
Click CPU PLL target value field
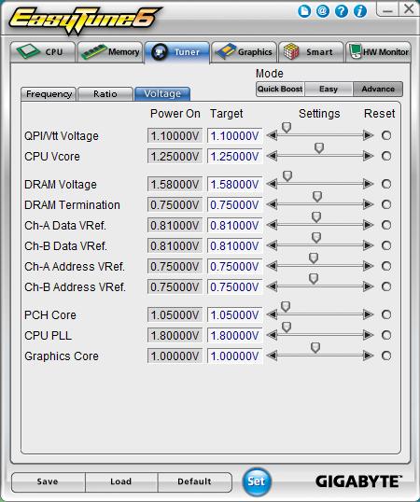(234, 336)
